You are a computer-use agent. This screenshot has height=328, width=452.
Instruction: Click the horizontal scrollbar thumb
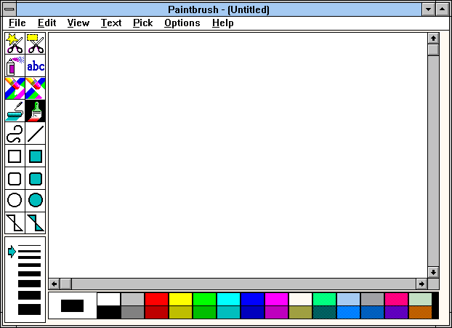(x=65, y=284)
